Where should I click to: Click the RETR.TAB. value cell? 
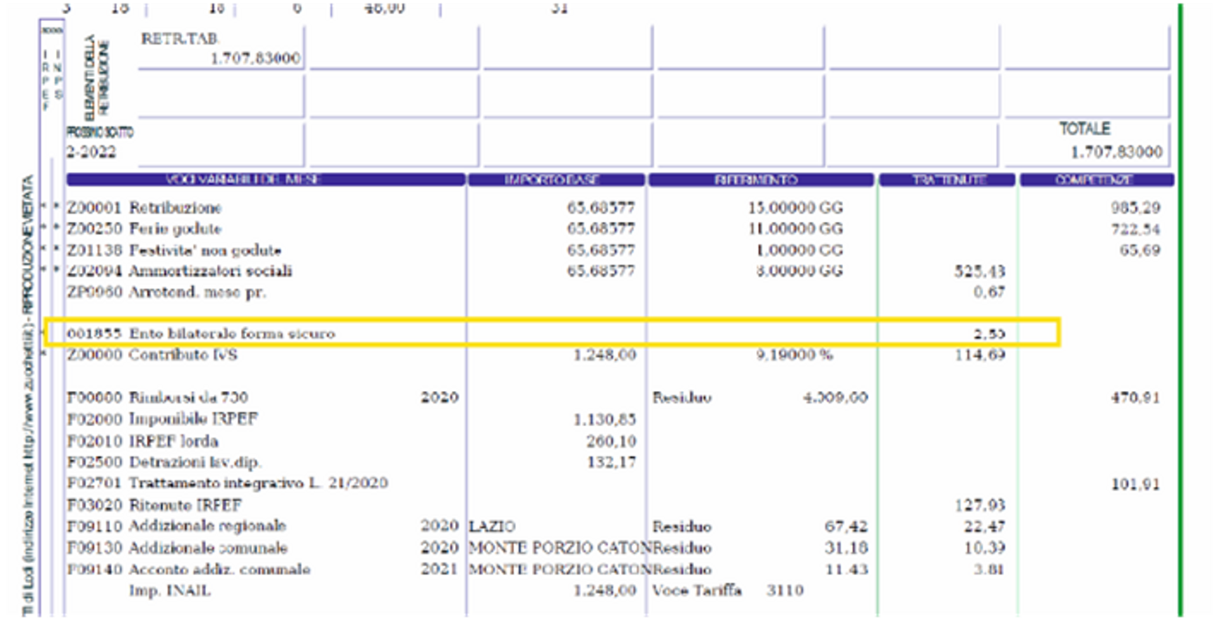[x=221, y=49]
